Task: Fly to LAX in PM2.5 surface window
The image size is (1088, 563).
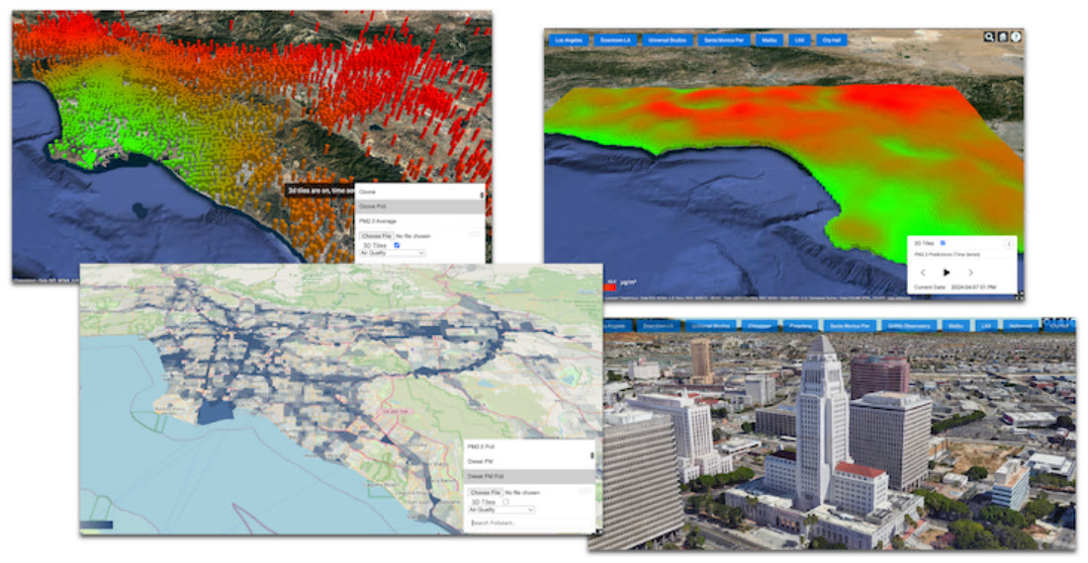Action: (799, 40)
